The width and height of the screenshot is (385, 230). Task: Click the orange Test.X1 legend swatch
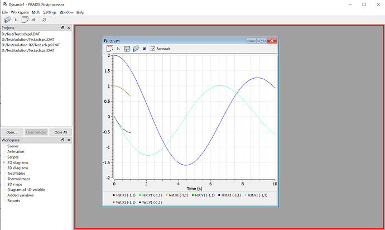166,195
